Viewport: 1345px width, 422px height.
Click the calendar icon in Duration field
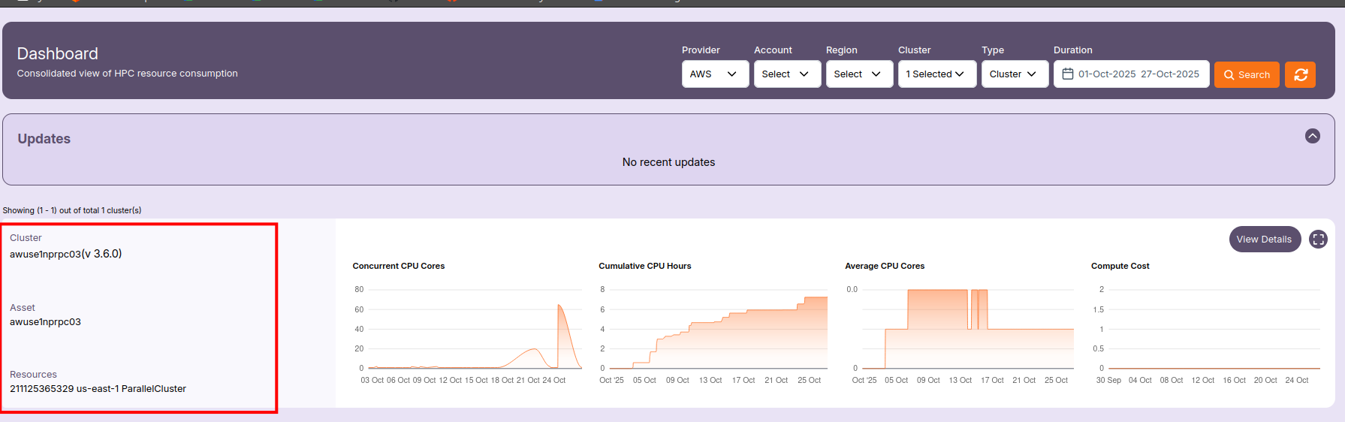click(x=1068, y=74)
